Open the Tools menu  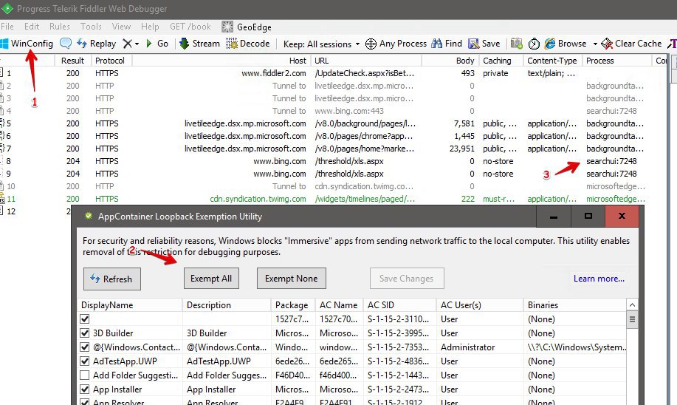(91, 27)
